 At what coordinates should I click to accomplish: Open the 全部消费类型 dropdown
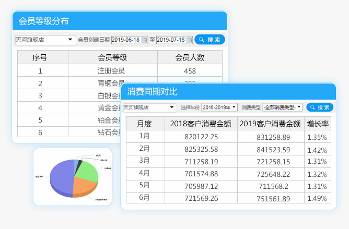click(282, 107)
